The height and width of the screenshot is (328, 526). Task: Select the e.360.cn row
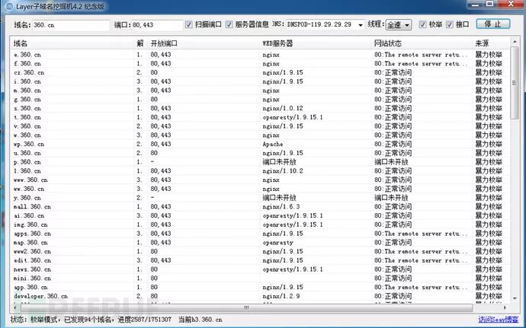pyautogui.click(x=260, y=55)
